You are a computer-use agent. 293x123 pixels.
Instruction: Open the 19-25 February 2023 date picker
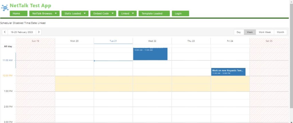[22, 32]
